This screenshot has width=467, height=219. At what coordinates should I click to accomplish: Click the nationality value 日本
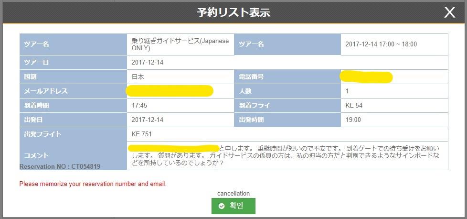180,77
